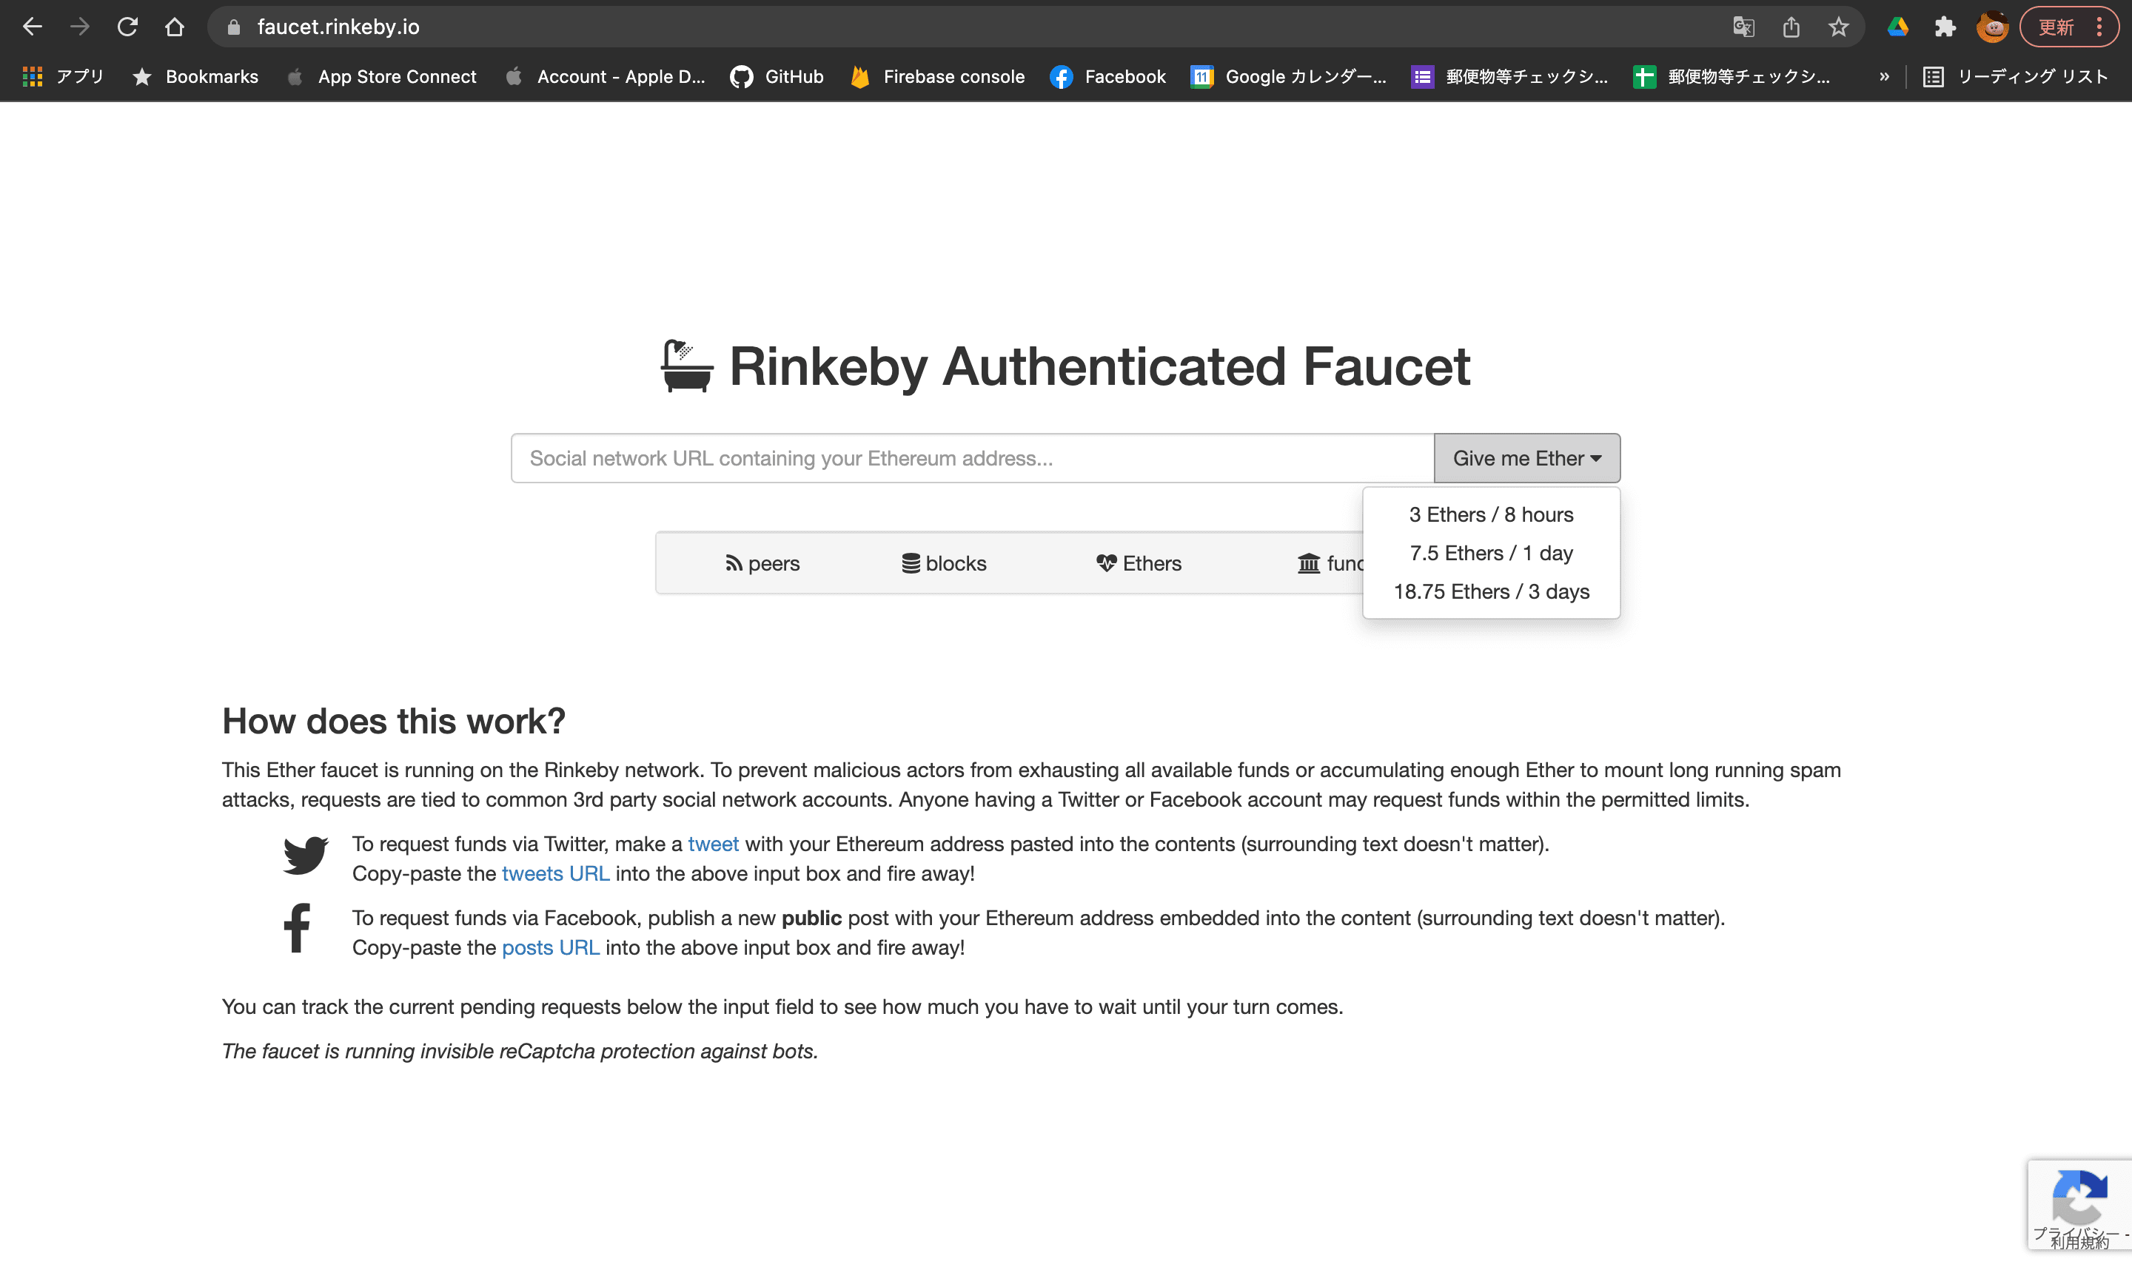Open purple 郵便物等チェックシ bookmark
Viewport: 2132px width, 1270px height.
pos(1511,77)
